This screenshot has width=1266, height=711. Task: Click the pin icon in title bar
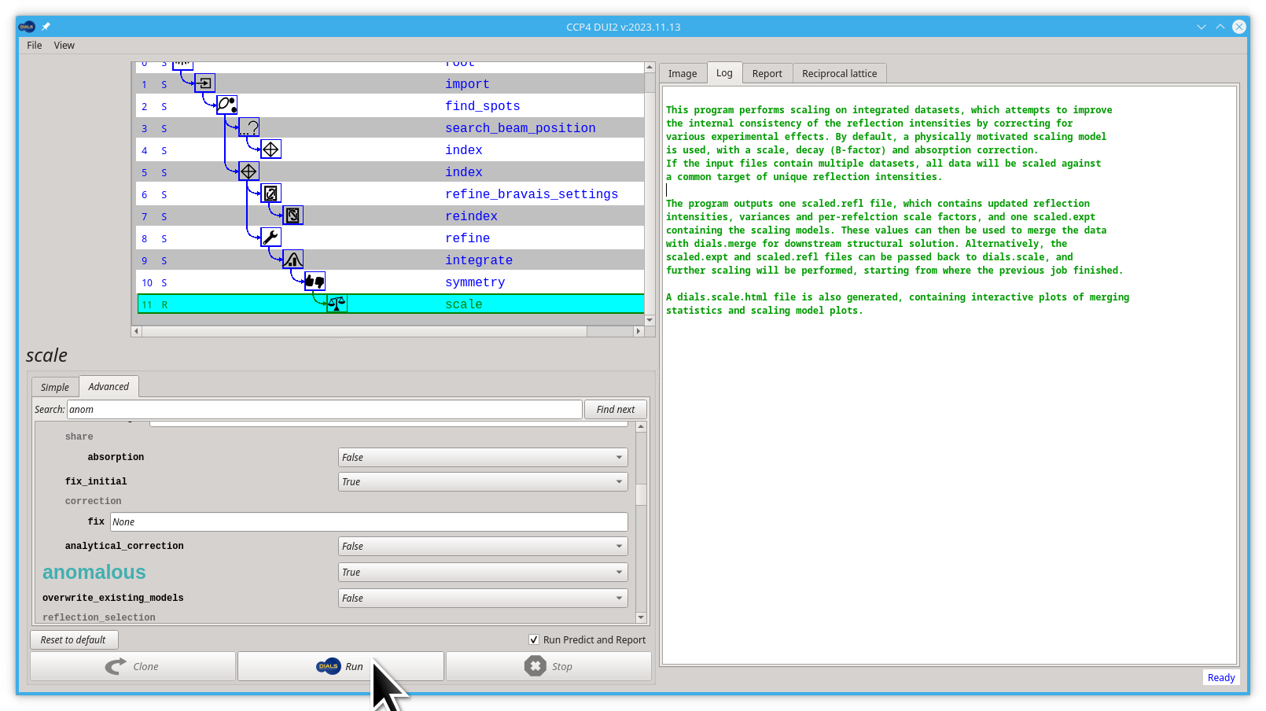click(x=46, y=27)
